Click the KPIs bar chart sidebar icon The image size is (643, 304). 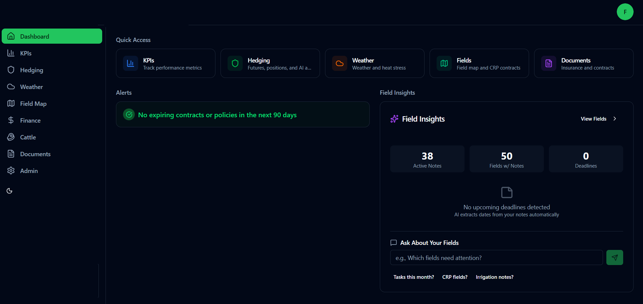(x=11, y=53)
